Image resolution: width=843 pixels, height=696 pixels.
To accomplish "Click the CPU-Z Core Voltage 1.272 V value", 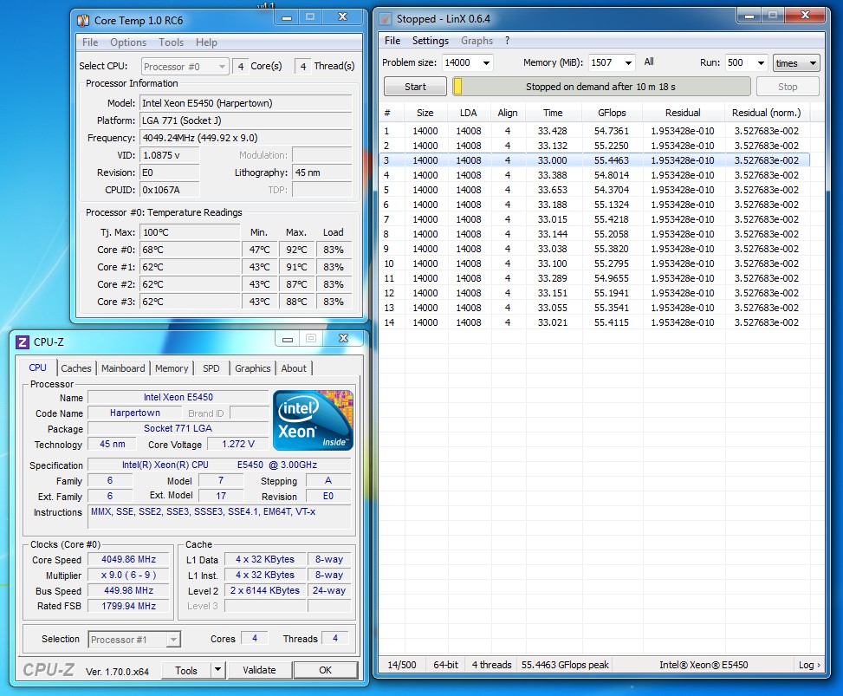I will pyautogui.click(x=237, y=444).
